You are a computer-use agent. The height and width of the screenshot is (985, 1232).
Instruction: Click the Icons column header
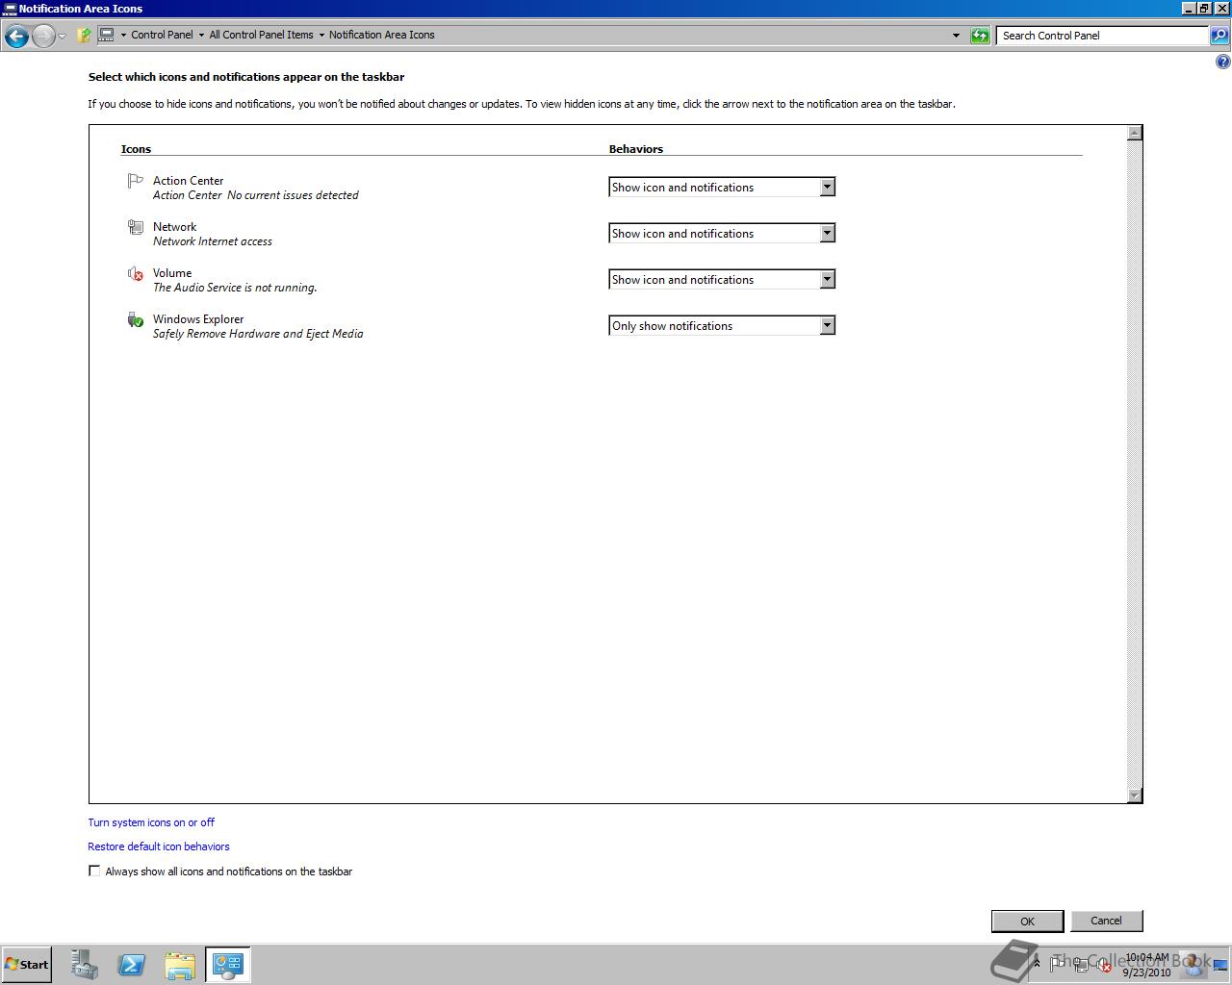136,149
